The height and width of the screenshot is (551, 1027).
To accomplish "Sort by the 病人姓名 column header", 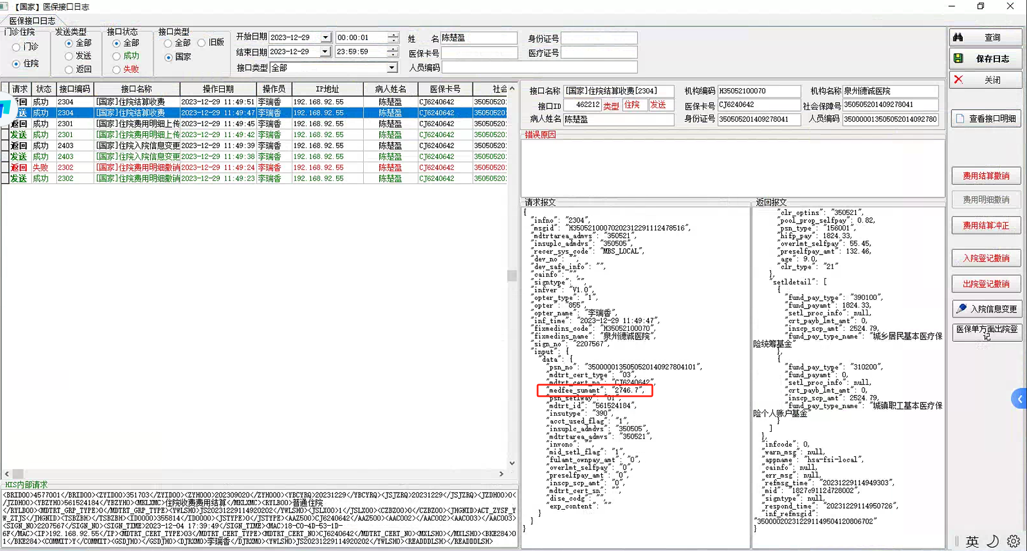I will point(390,89).
